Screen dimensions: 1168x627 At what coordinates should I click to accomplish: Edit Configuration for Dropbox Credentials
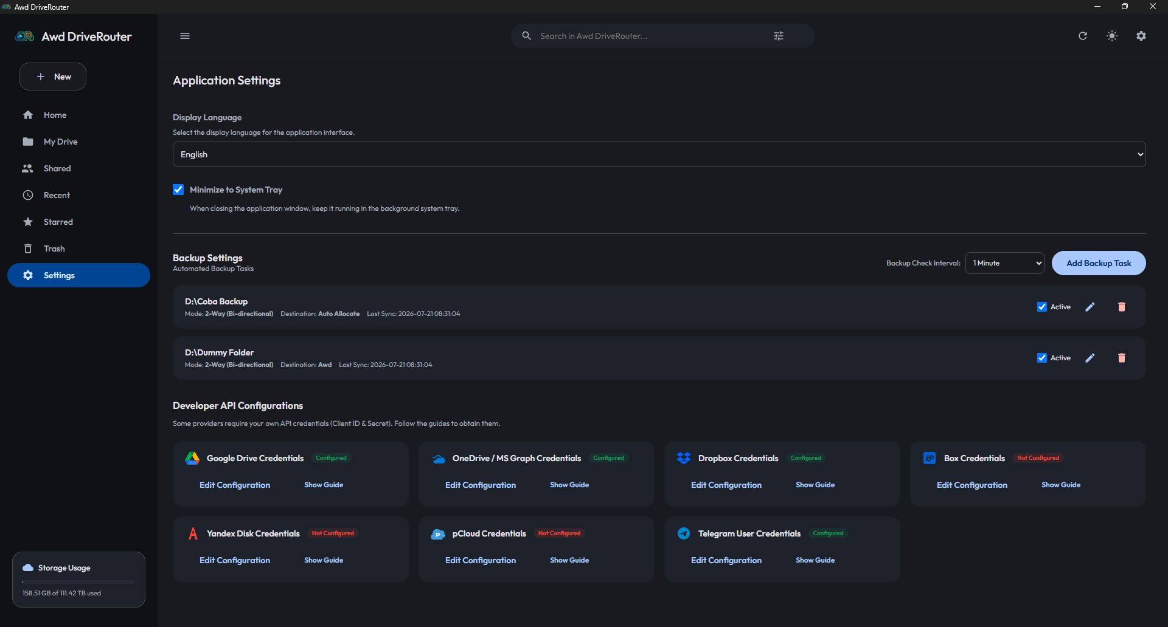[x=726, y=485]
